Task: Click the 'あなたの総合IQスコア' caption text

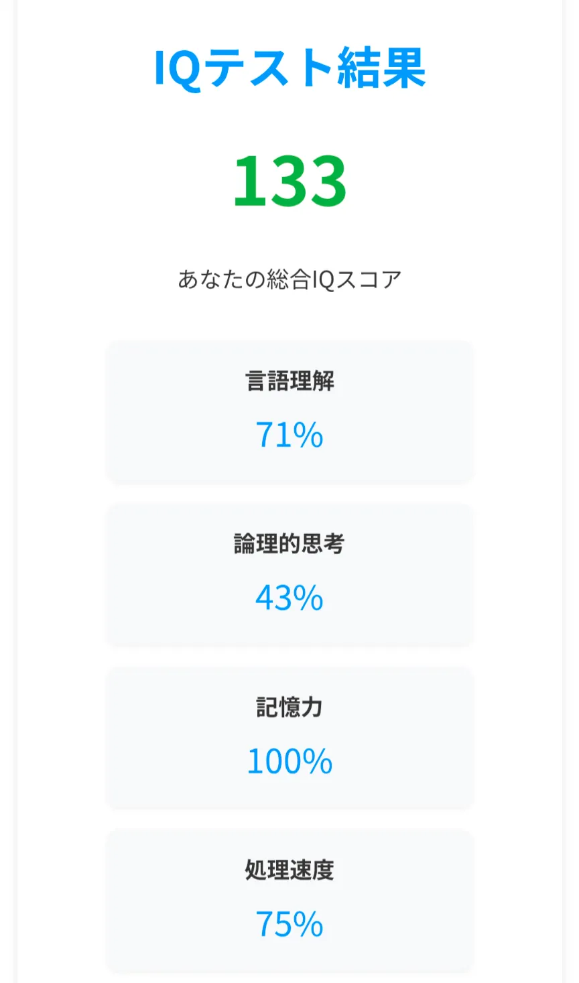Action: click(289, 279)
